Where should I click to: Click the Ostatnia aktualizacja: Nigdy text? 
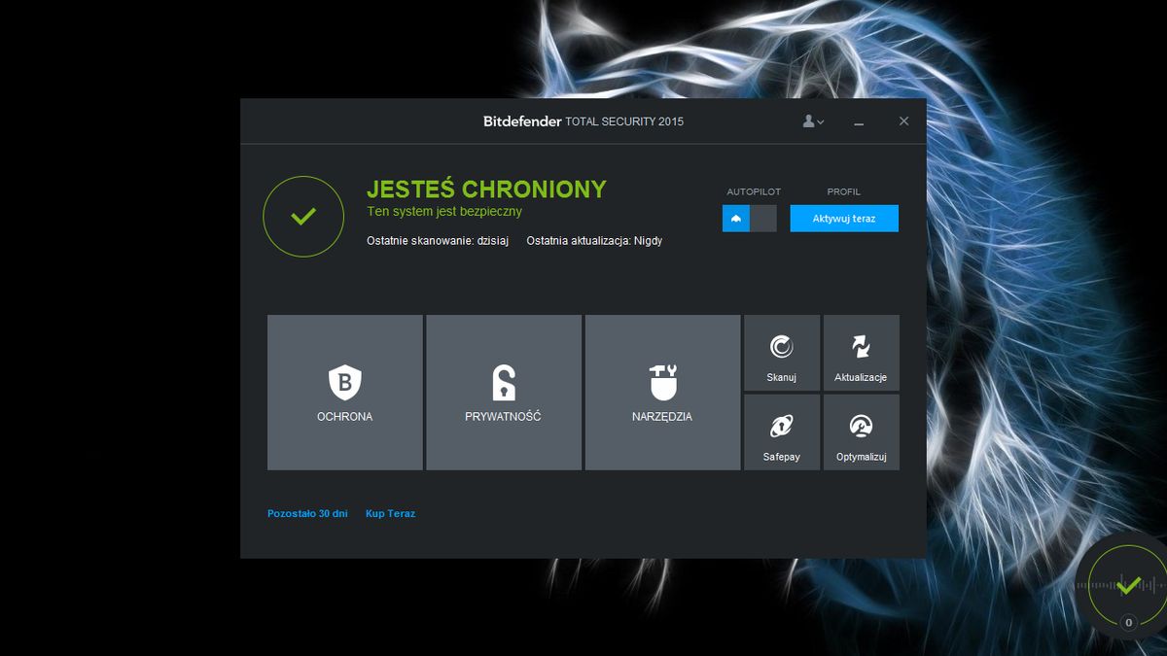(594, 240)
